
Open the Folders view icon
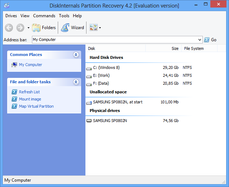point(36,28)
